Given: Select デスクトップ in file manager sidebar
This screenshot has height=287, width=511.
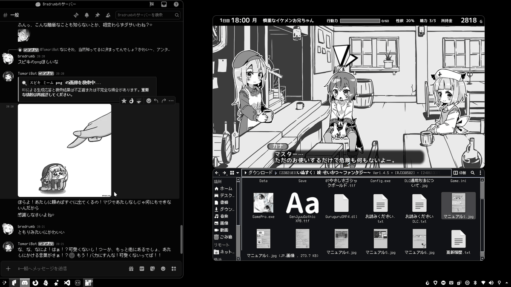Looking at the screenshot, I should point(224,195).
